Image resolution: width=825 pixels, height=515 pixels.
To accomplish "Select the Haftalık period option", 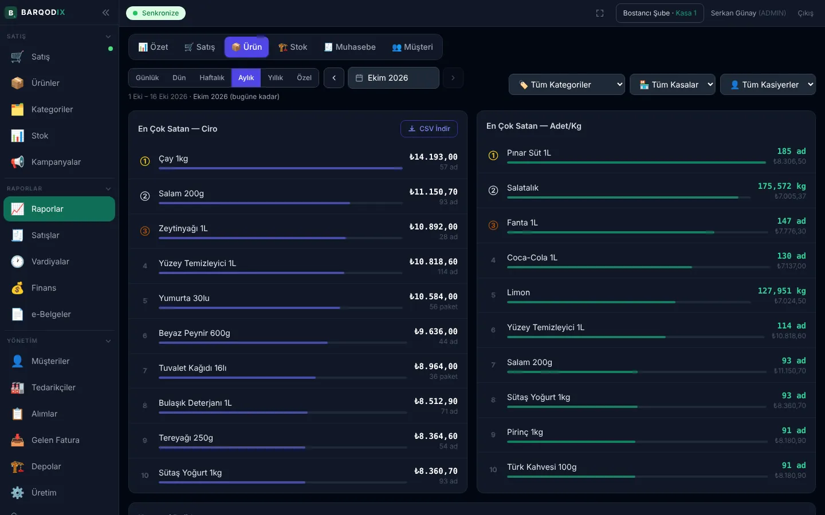I will point(212,78).
